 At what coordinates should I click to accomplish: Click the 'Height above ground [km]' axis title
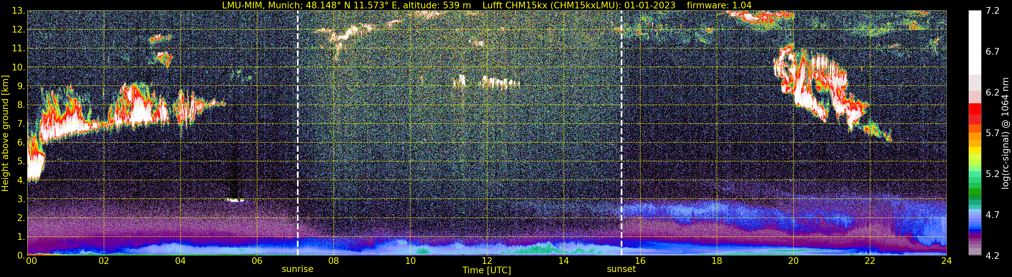click(x=5, y=133)
